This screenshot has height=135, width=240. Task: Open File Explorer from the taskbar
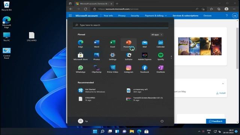(132, 131)
